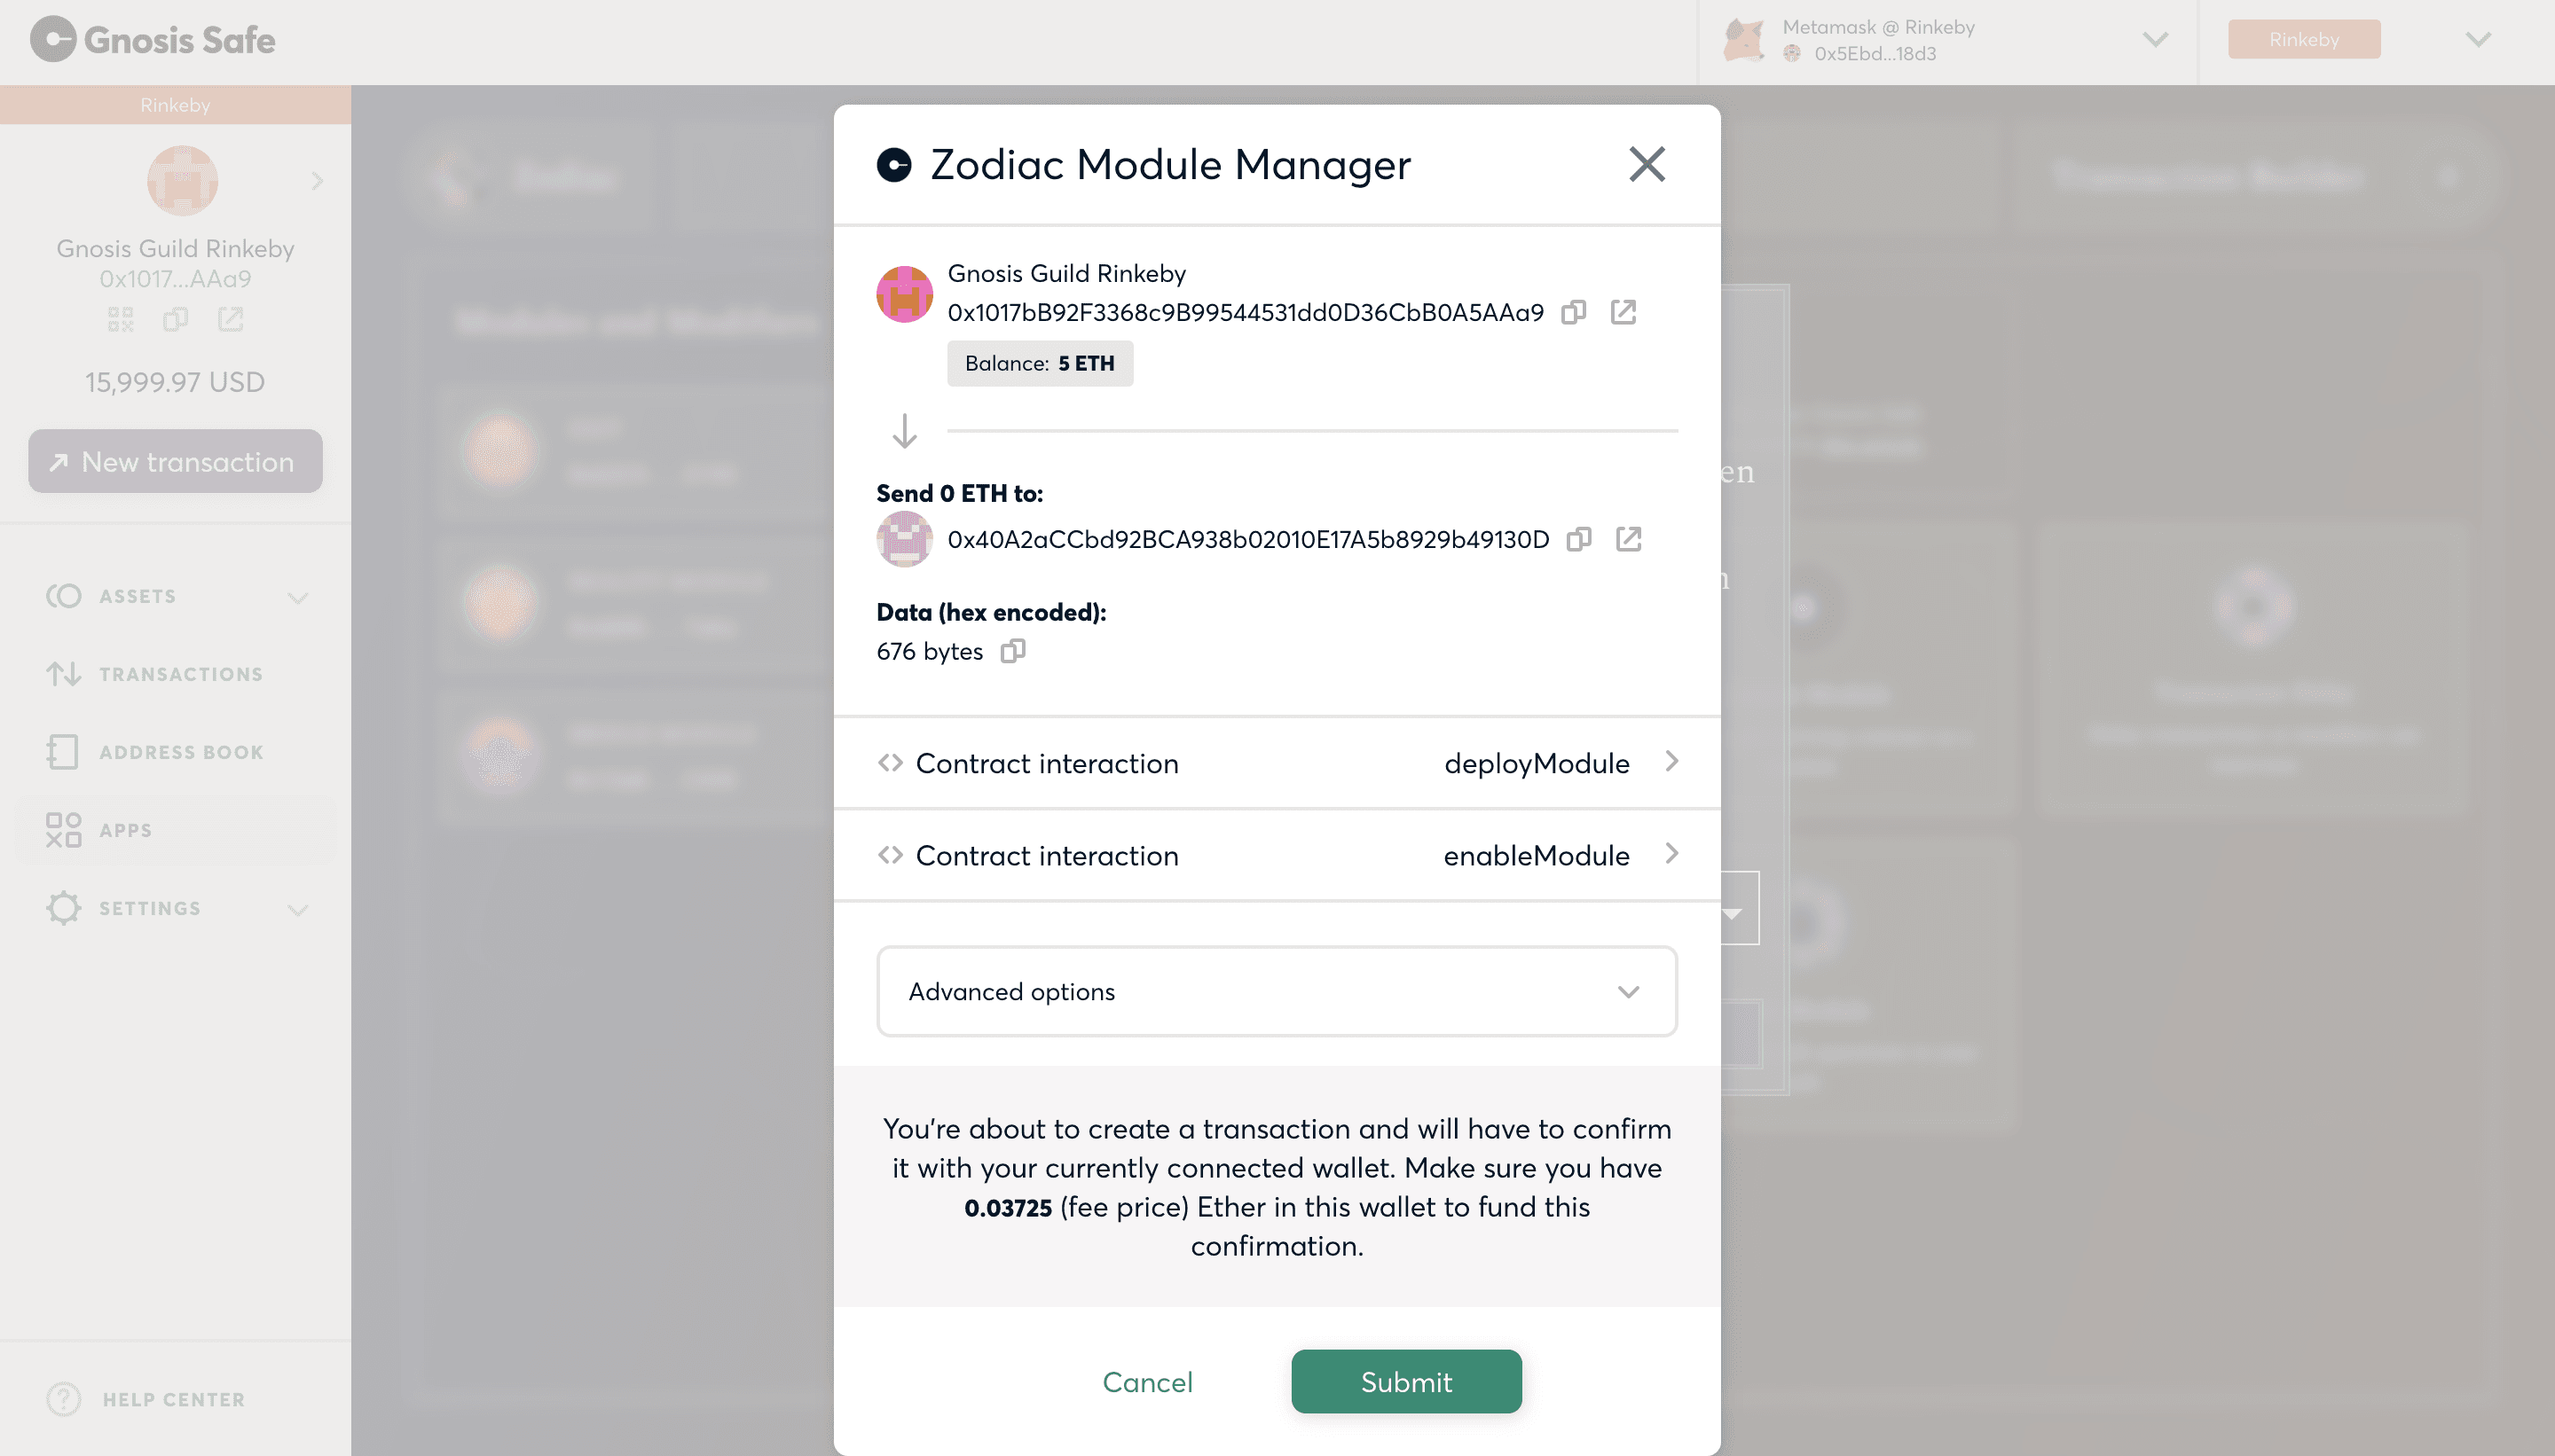Submit the module deployment transaction
The height and width of the screenshot is (1456, 2555).
click(x=1405, y=1381)
